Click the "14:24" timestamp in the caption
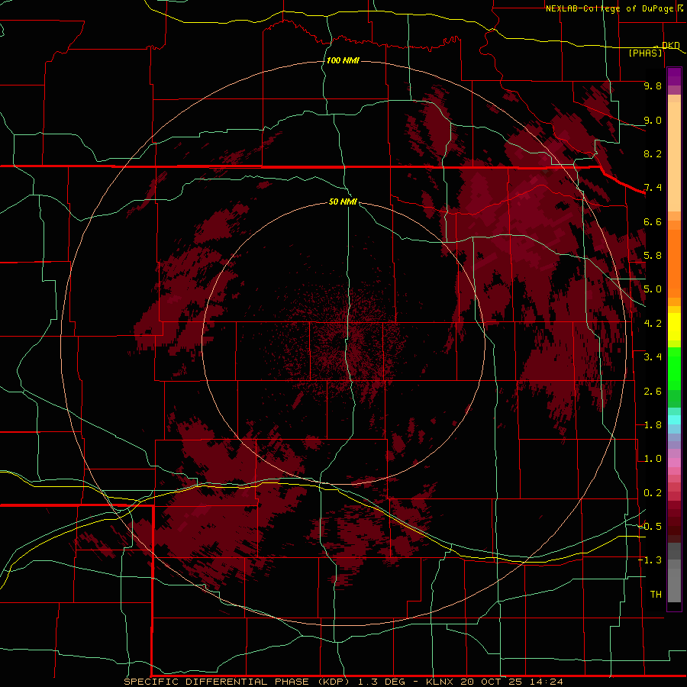Screen dimensions: 687x687 (547, 682)
